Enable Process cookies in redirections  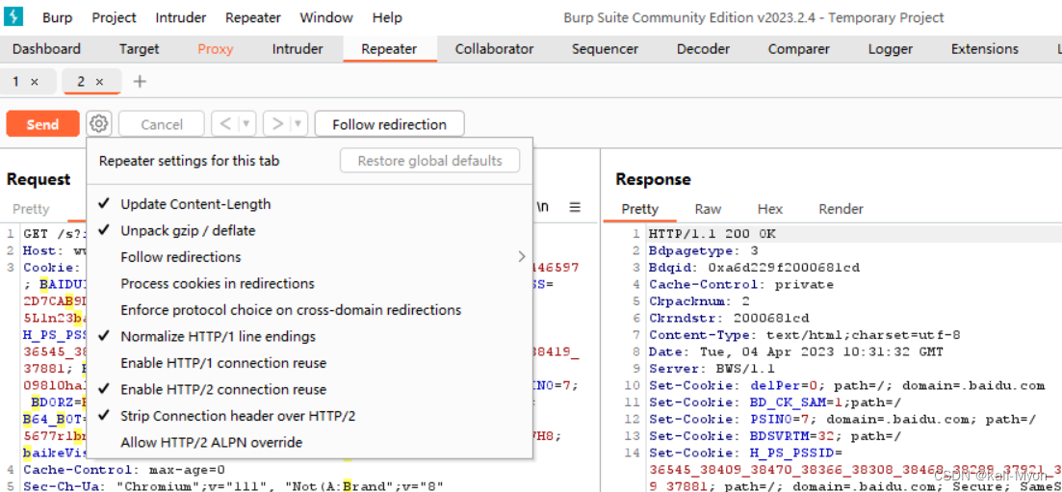[x=309, y=283]
